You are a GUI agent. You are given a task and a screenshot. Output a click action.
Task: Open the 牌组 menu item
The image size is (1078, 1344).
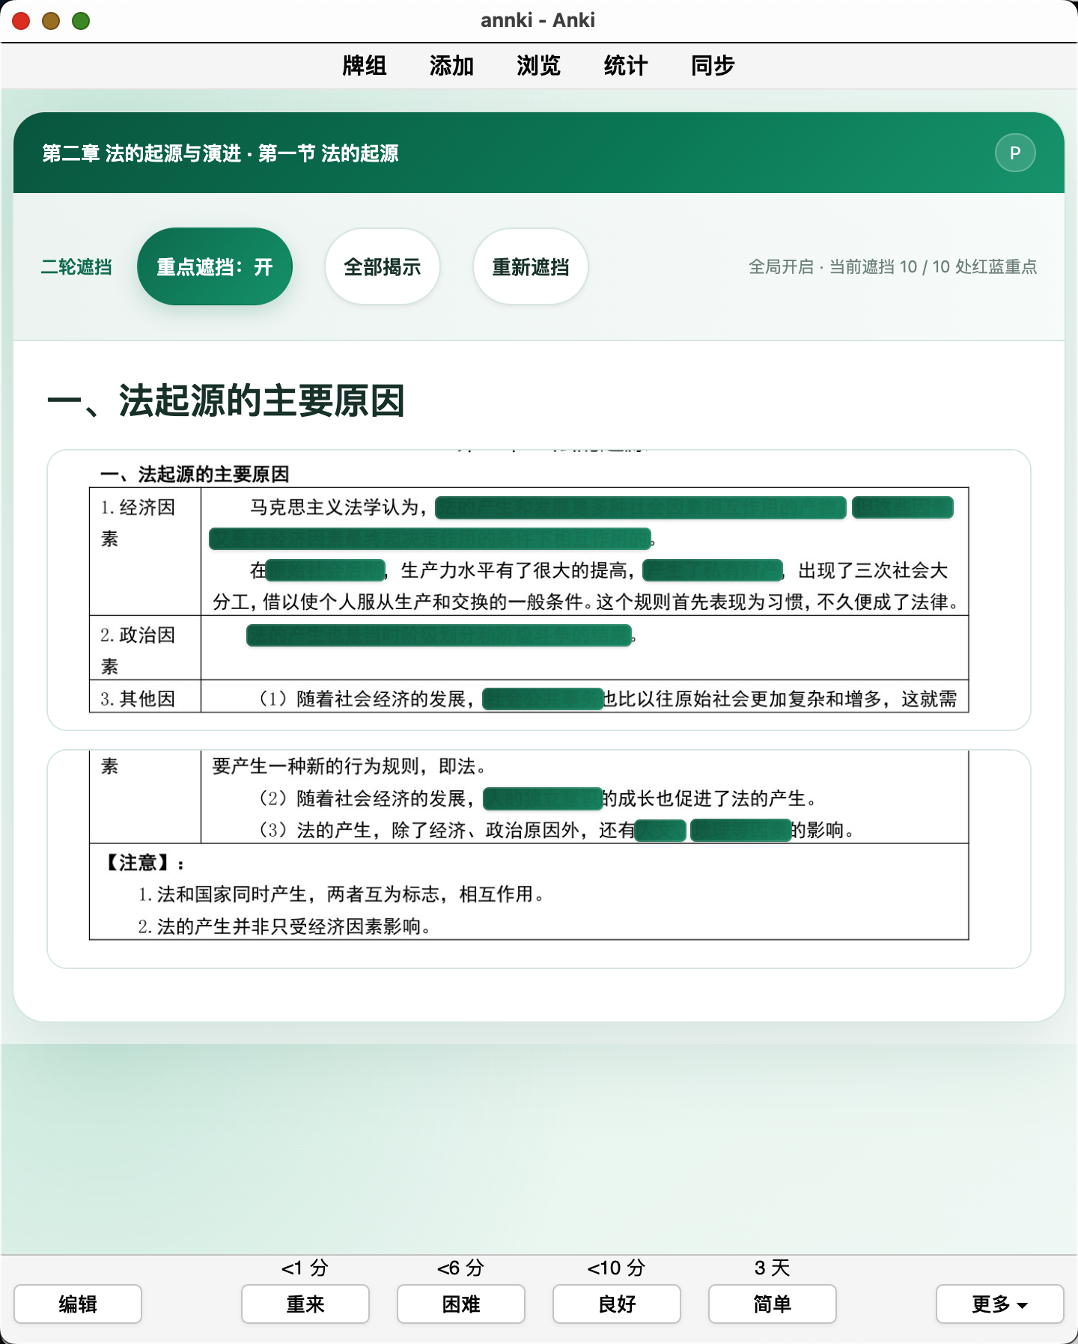pos(365,66)
